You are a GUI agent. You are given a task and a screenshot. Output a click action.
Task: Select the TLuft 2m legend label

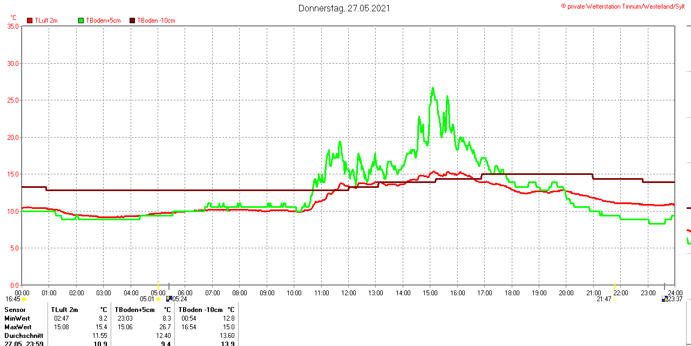(x=46, y=21)
